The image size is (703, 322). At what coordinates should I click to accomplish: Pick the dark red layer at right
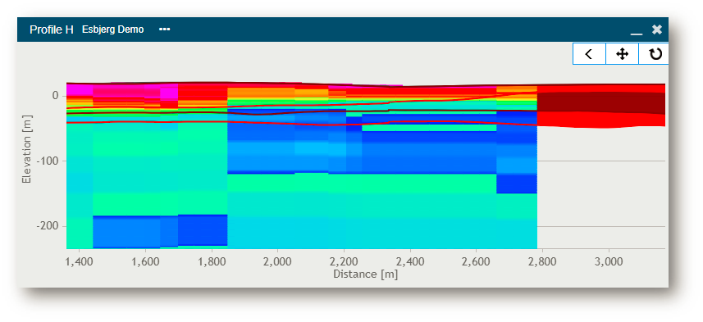(x=600, y=102)
